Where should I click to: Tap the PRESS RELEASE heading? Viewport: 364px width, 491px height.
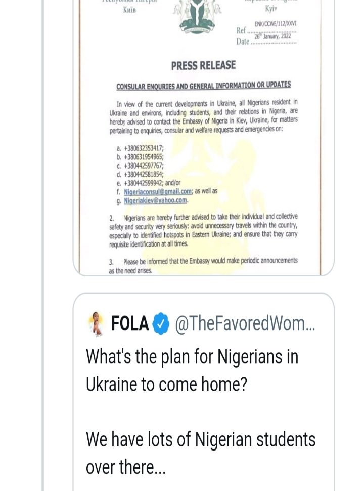203,65
